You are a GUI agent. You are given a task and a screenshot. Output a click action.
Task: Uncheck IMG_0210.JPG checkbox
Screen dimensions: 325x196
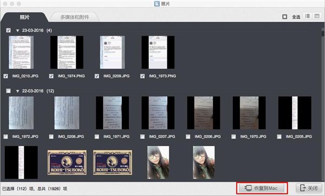pos(5,76)
